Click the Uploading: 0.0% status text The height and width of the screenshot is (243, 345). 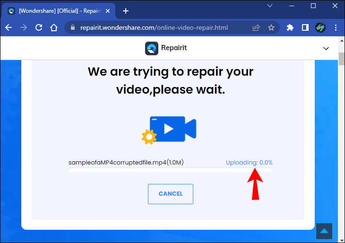[249, 163]
